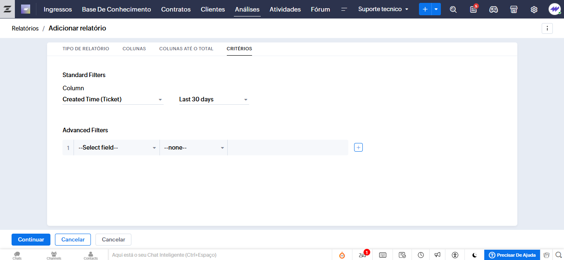Click the advanced filter value input field
This screenshot has height=260, width=564.
[x=288, y=148]
